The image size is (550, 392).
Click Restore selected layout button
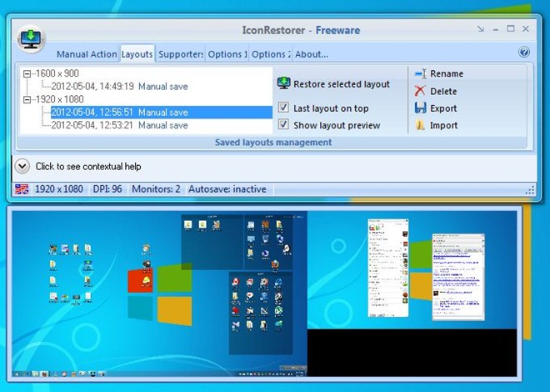pos(333,83)
